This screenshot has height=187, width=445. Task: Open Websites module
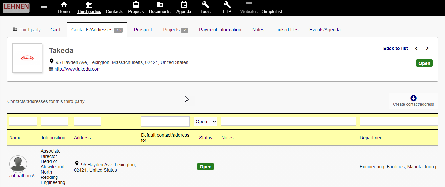point(249,8)
